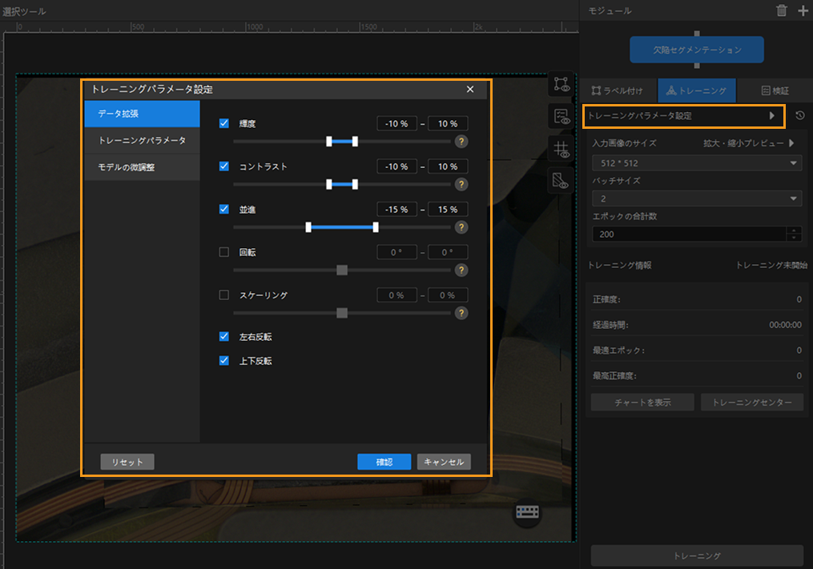
Task: Click the キャンセル button
Action: (444, 462)
